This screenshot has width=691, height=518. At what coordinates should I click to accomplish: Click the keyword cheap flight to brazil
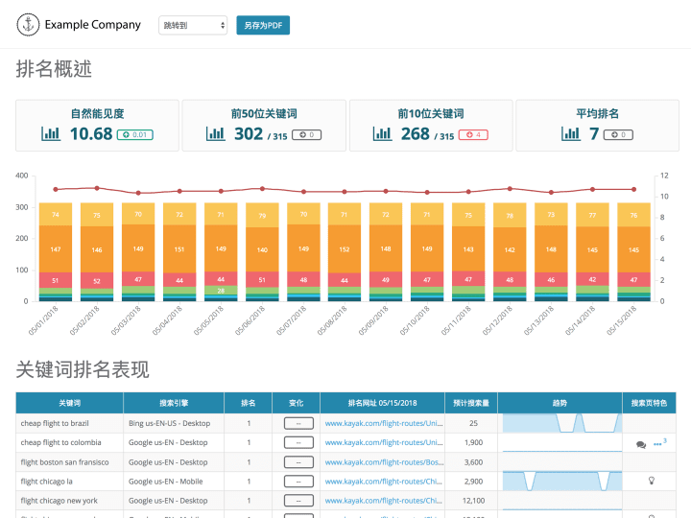pos(55,423)
